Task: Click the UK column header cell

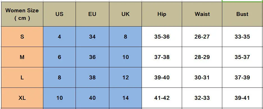Action: tap(126, 14)
